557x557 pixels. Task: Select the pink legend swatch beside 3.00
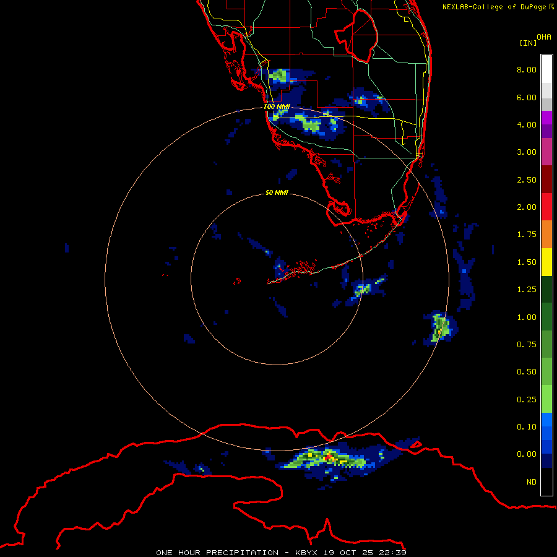click(x=546, y=152)
